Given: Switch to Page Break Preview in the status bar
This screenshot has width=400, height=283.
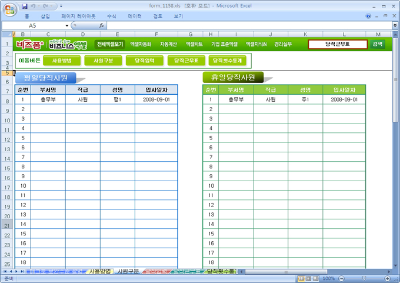Looking at the screenshot, I should 316,278.
